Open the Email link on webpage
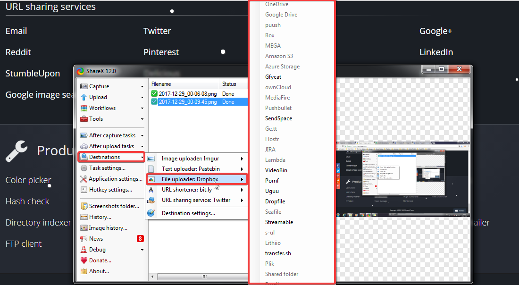Screen dimensions: 519x285 point(16,31)
